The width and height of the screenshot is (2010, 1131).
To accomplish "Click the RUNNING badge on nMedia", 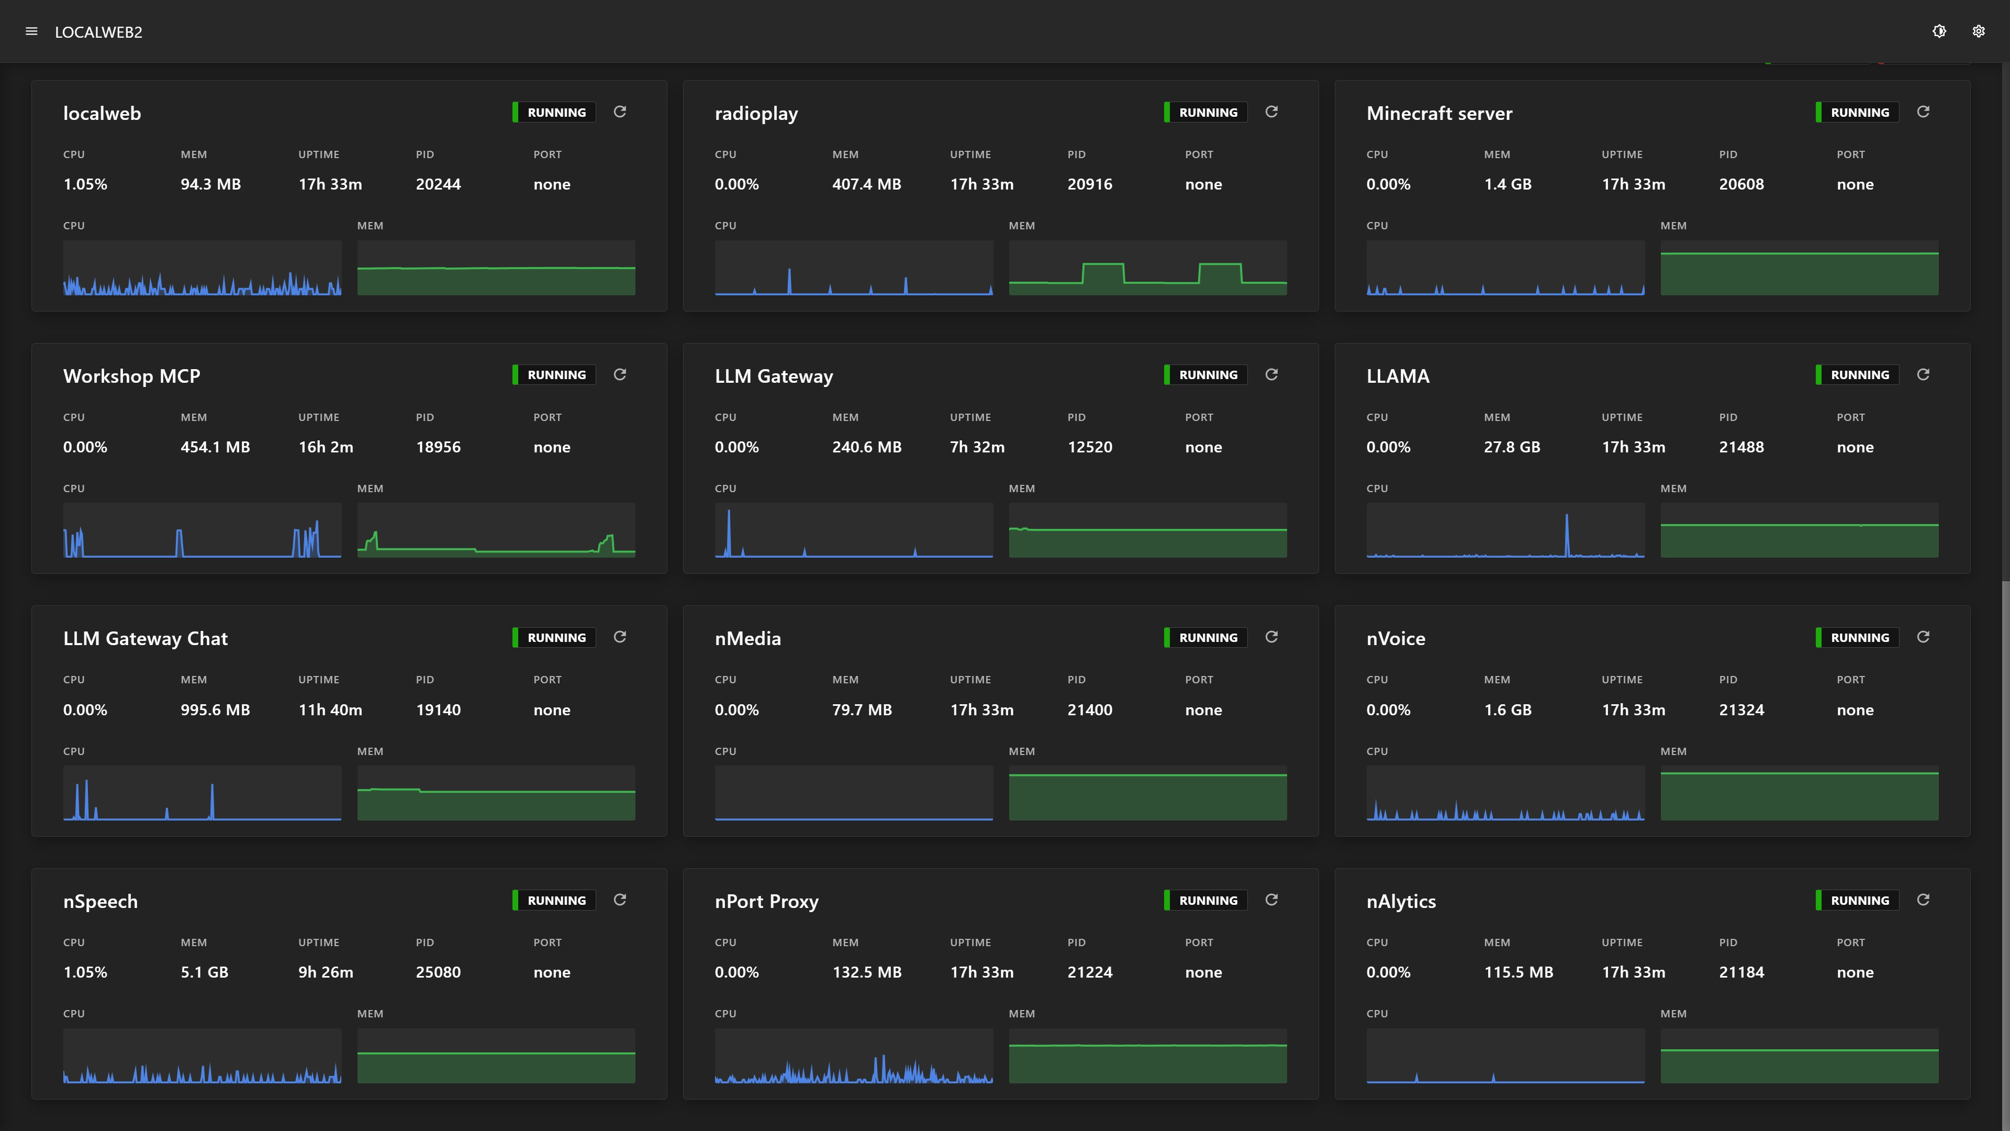I will point(1205,638).
